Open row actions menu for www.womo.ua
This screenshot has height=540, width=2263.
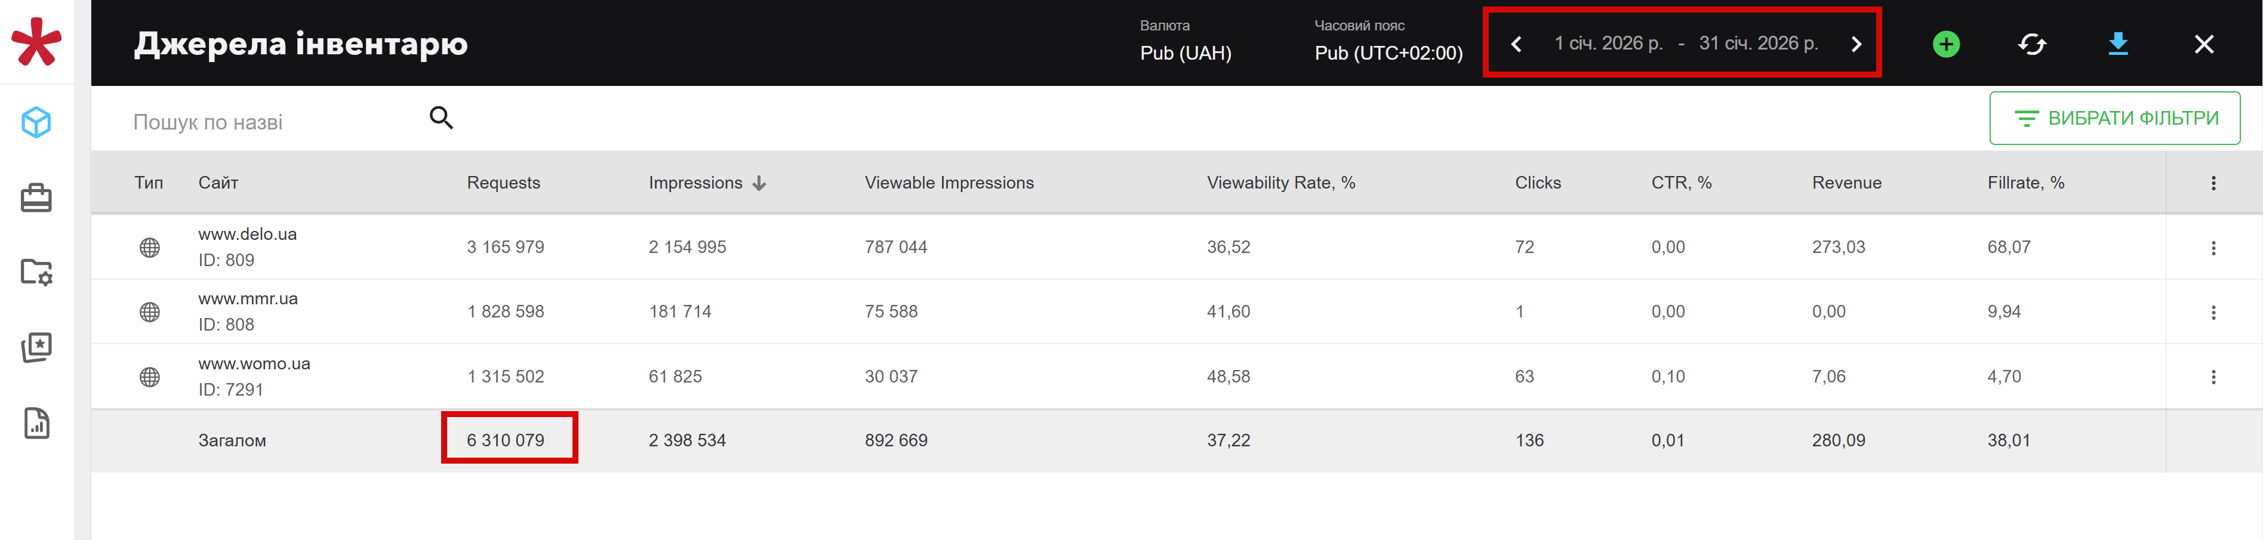[x=2213, y=377]
